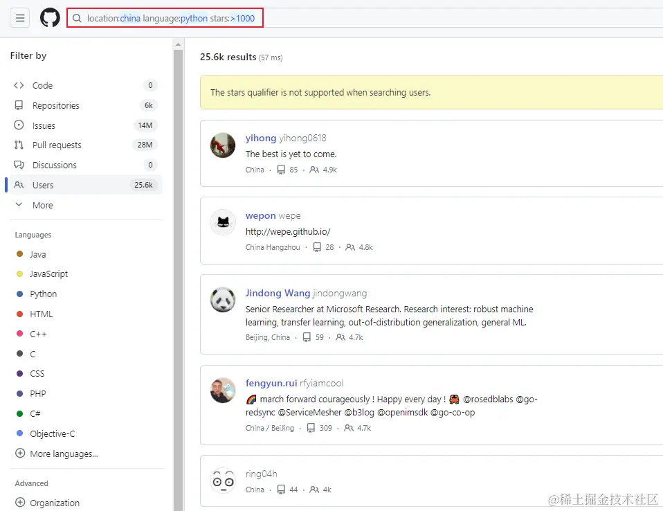Click yihong's followers icon 4.9k
The height and width of the screenshot is (511, 663).
click(314, 170)
